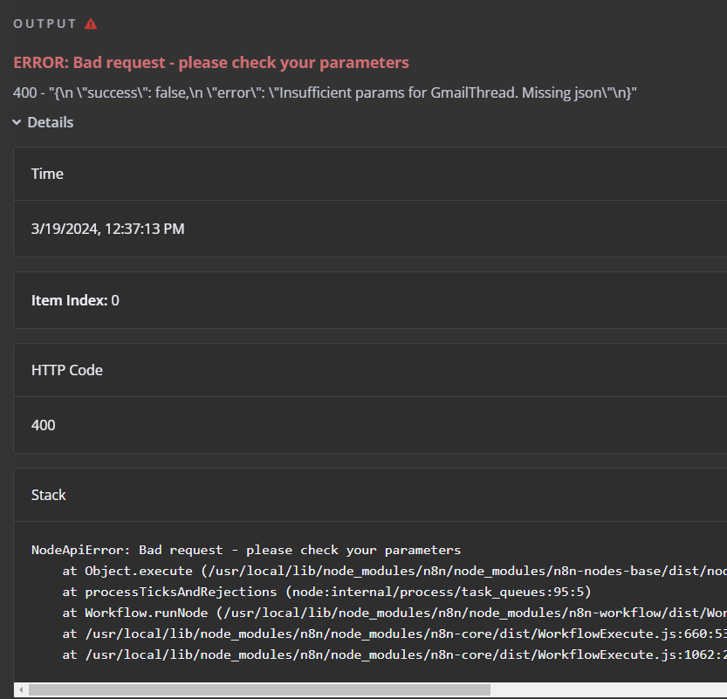Viewport: 727px width, 699px height.
Task: Click the Time section header
Action: point(47,174)
